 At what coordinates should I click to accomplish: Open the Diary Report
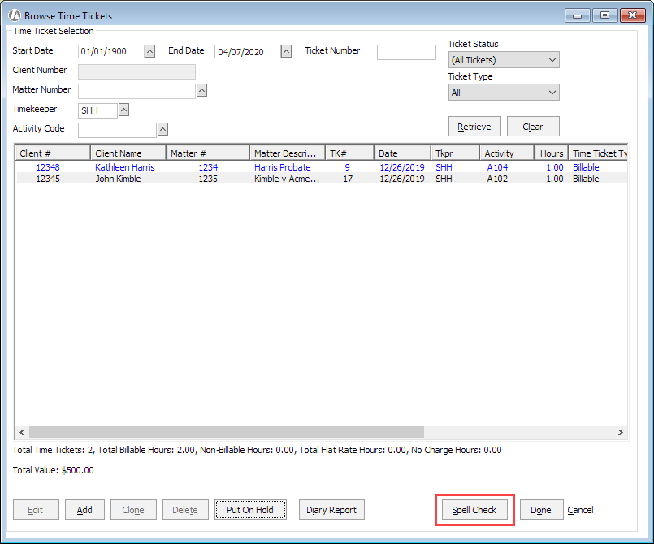point(331,509)
